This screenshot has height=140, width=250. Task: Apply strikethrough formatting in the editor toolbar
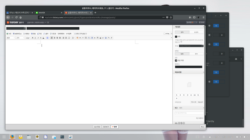(x=40, y=38)
